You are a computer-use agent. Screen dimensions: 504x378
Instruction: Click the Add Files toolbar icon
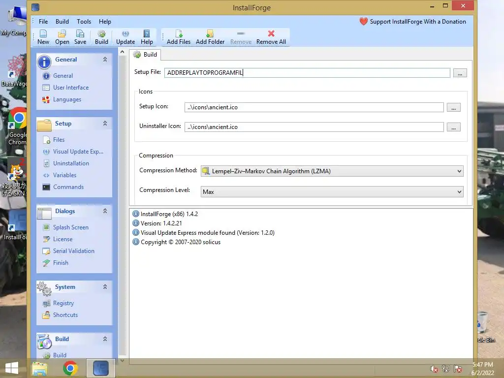click(178, 37)
